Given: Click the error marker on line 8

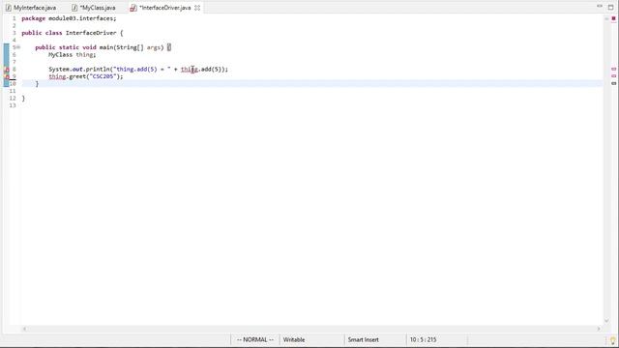Looking at the screenshot, I should [7, 69].
